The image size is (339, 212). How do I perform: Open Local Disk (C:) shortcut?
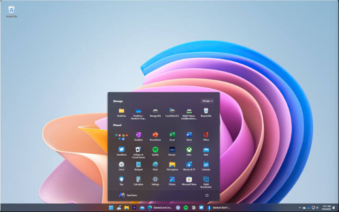click(x=172, y=113)
